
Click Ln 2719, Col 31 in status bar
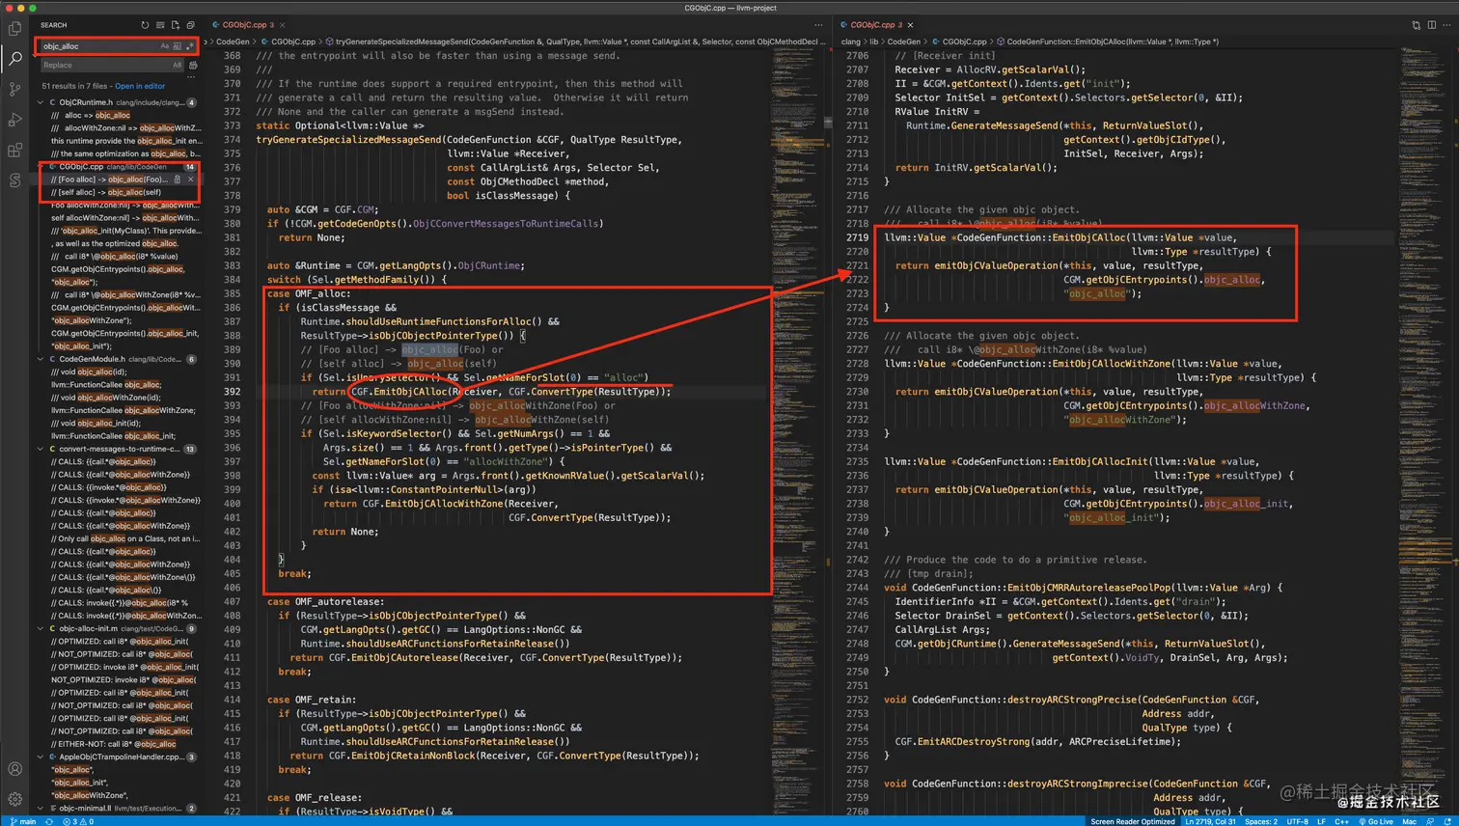(1210, 821)
